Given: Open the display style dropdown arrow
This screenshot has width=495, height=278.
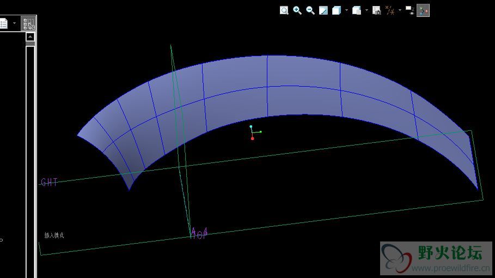Looking at the screenshot, I should [347, 10].
